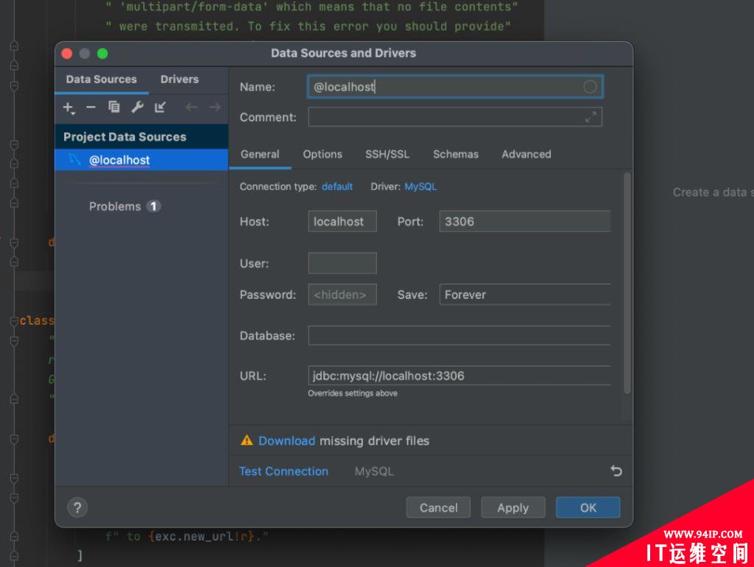Click the URL field with jdbc address
This screenshot has height=567, width=754.
459,376
